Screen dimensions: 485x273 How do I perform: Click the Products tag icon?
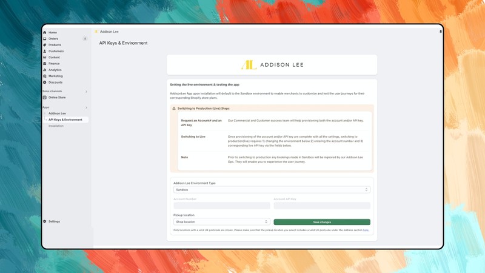point(44,45)
